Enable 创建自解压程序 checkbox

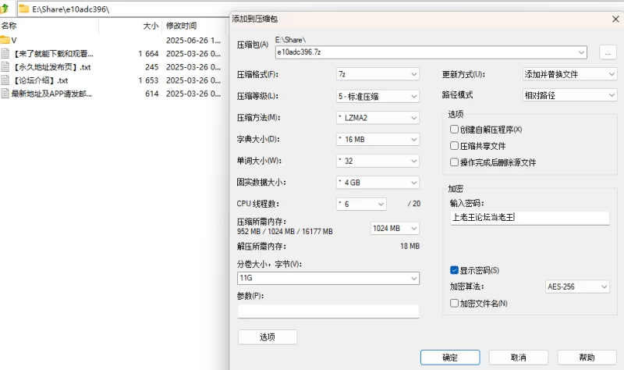click(454, 129)
